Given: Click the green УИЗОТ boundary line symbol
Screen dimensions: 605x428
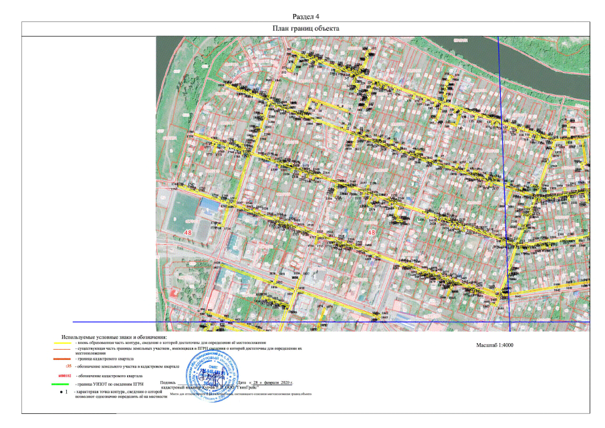Looking at the screenshot, I should pos(64,385).
